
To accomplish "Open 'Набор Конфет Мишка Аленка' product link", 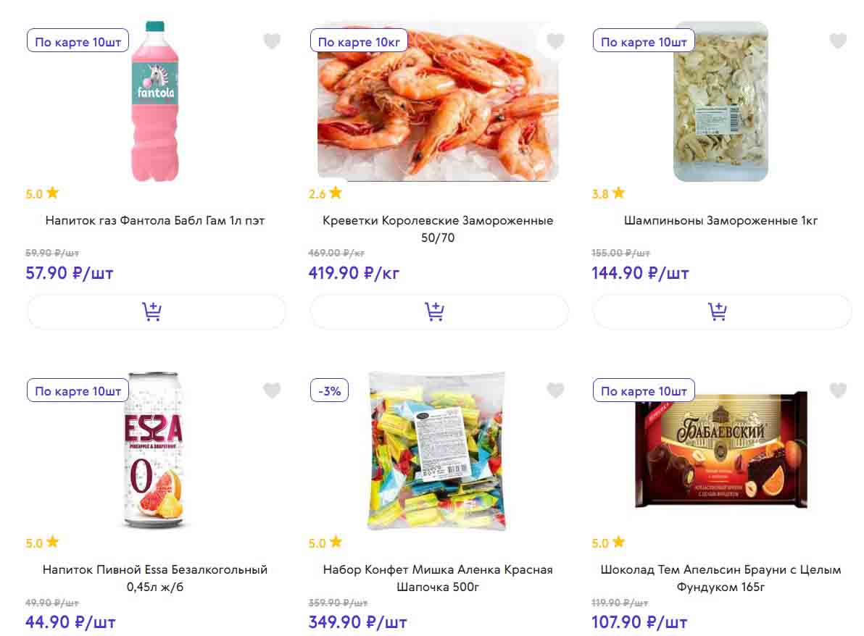I will pyautogui.click(x=438, y=577).
